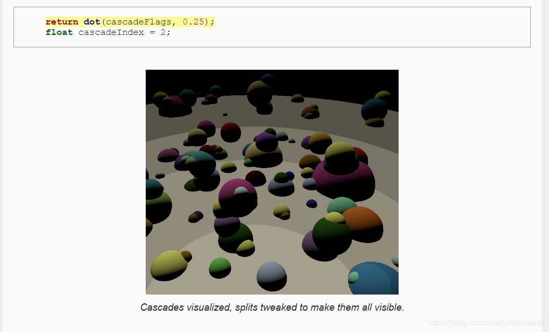Viewport: 549px width, 332px height.
Task: Click the 'dot' function name in code
Action: [92, 22]
